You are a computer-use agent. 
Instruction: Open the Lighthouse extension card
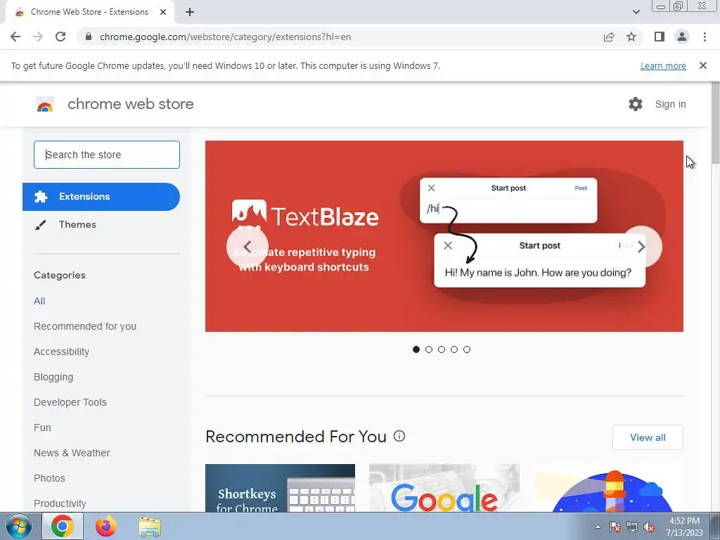(x=609, y=488)
